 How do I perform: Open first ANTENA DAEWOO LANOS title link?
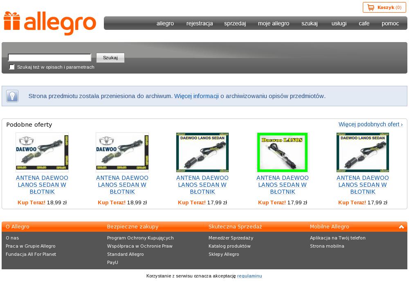pos(42,185)
